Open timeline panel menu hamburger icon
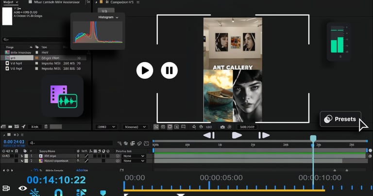 [22, 135]
